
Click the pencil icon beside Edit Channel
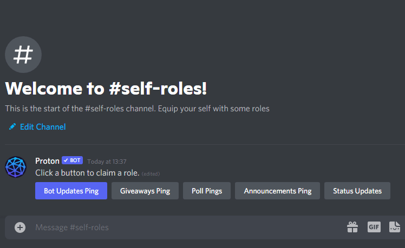(12, 127)
